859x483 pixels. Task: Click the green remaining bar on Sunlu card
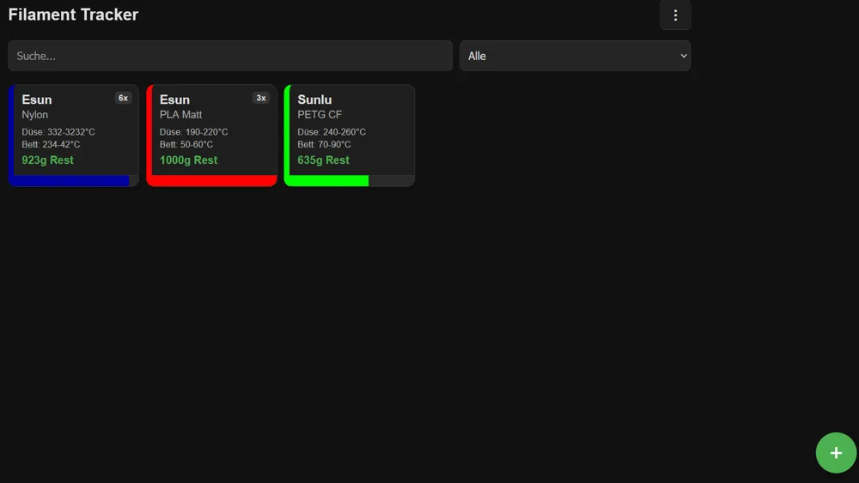[x=328, y=181]
